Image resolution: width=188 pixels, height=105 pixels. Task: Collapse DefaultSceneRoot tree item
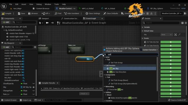click(x=4, y=30)
